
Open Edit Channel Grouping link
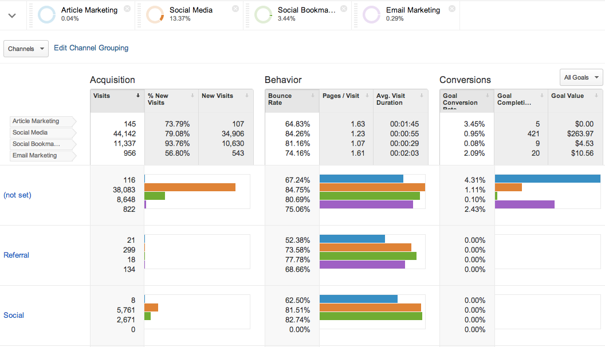(x=91, y=48)
